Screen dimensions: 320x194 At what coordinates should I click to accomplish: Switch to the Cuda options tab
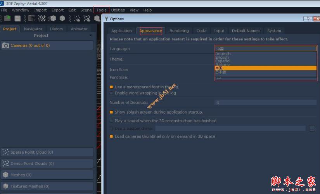[x=201, y=31]
